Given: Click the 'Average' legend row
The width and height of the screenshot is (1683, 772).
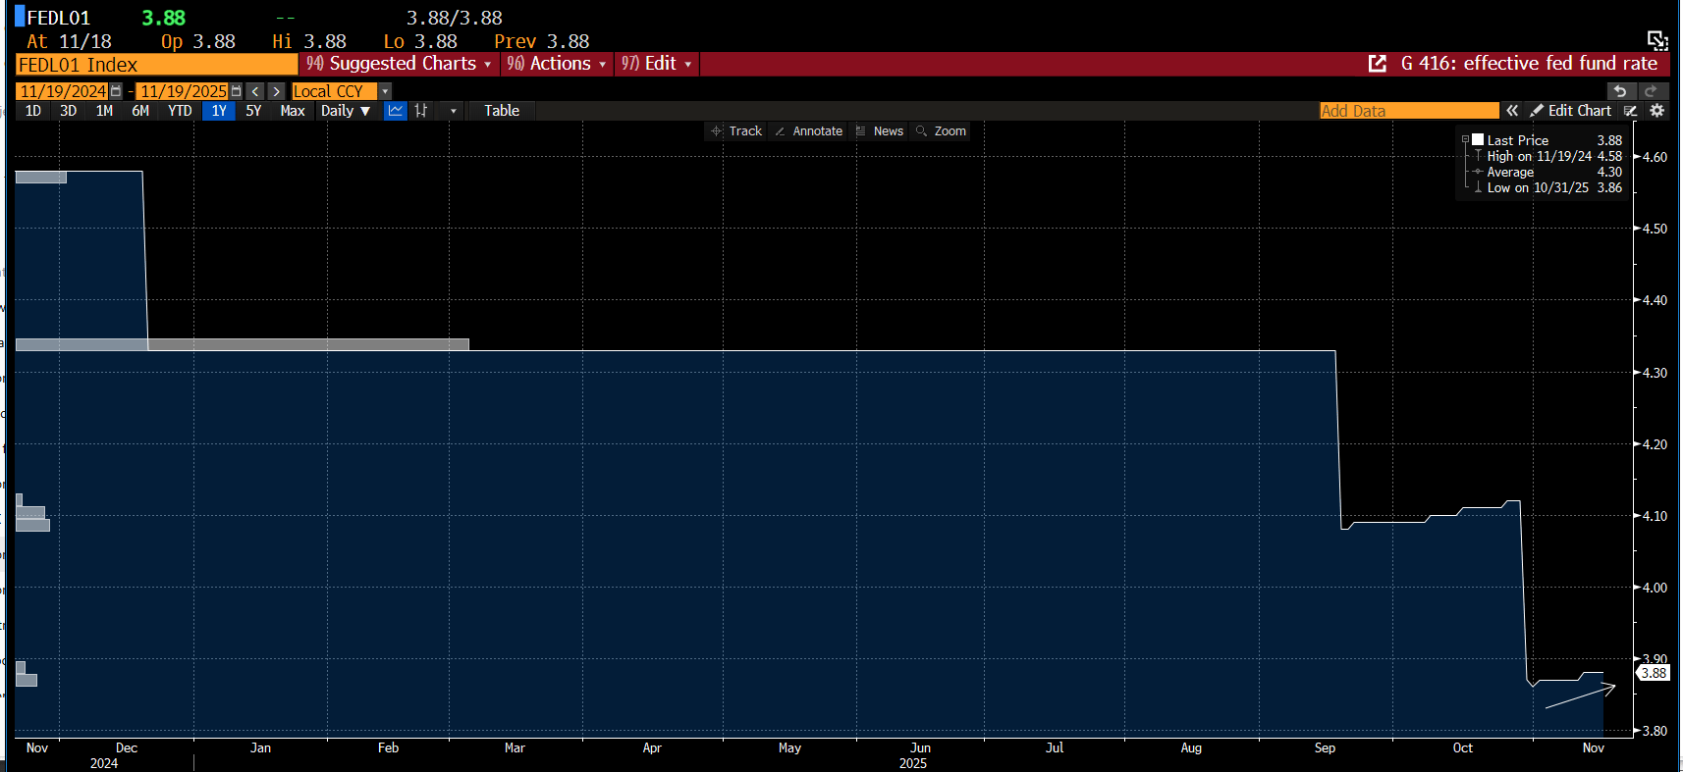Looking at the screenshot, I should (1548, 172).
